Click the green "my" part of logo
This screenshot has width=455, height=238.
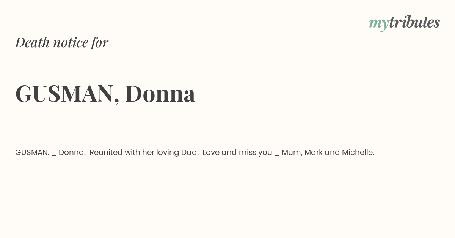point(379,24)
